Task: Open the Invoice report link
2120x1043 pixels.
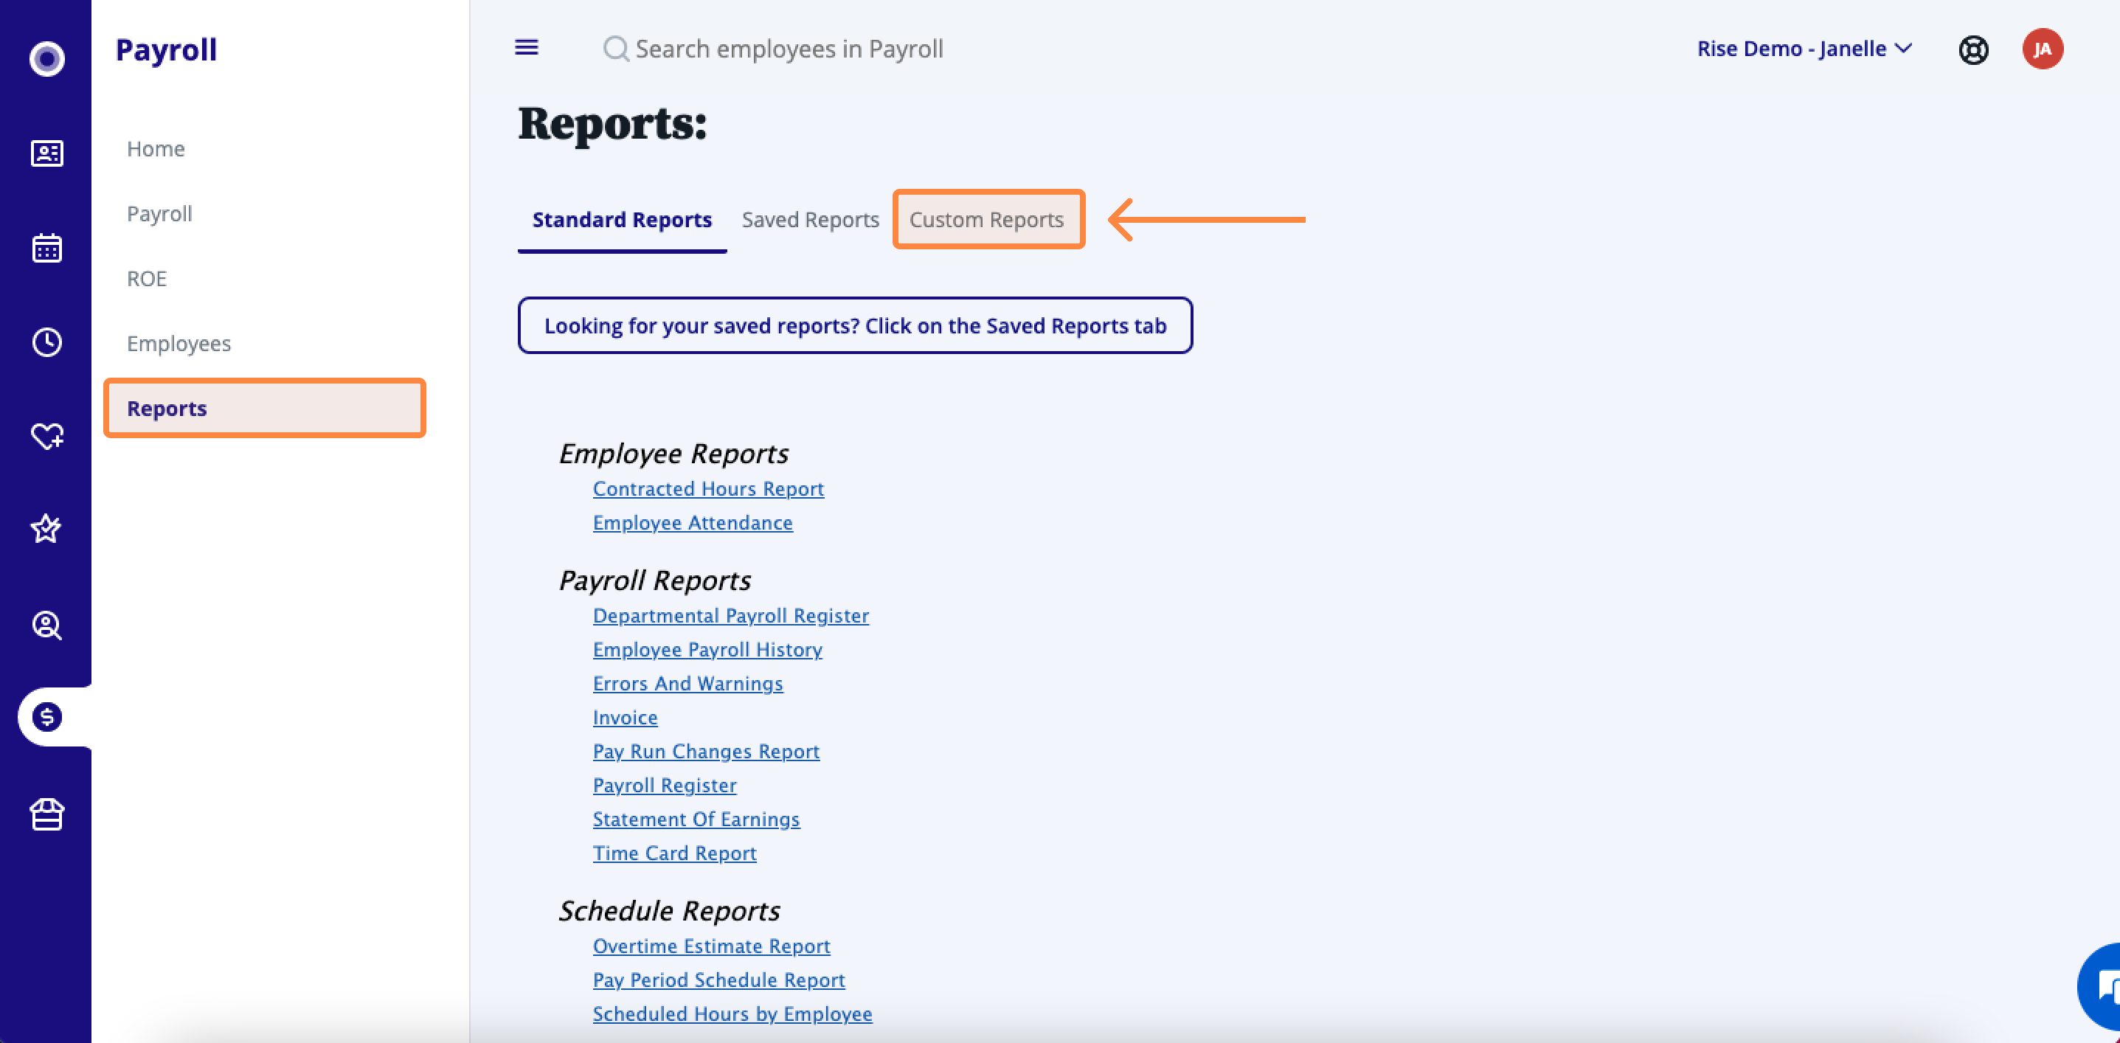Action: pyautogui.click(x=626, y=718)
